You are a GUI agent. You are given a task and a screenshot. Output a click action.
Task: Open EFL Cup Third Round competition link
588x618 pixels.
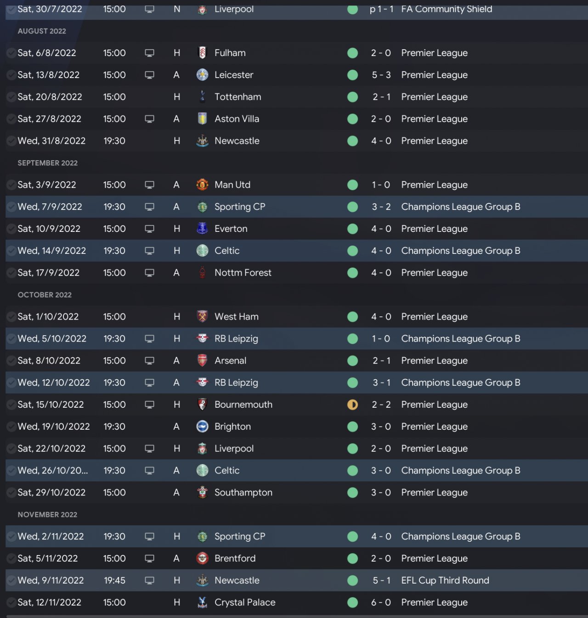click(x=445, y=580)
